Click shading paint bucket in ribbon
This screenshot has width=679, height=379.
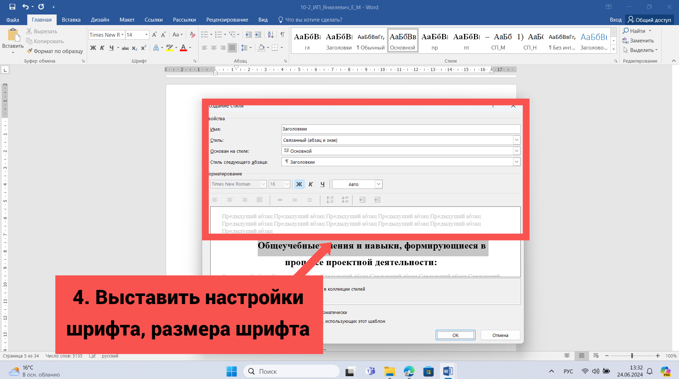pos(261,48)
